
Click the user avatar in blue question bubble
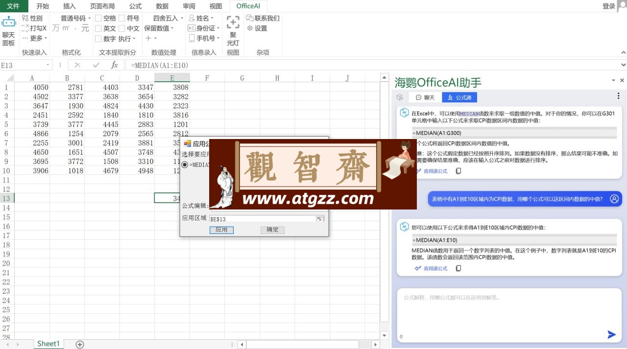614,199
